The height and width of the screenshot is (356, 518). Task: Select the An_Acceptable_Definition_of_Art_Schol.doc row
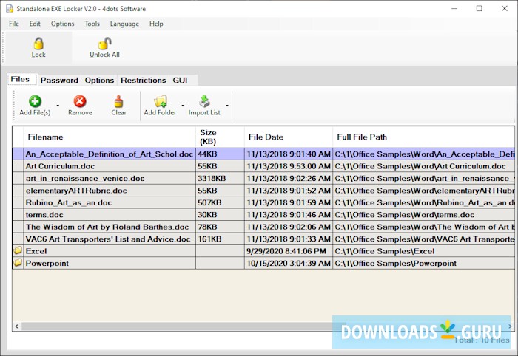(263, 154)
